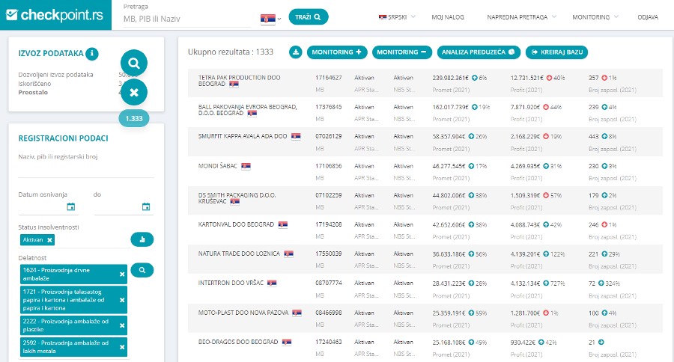Open MOTO-PLAST DOO NOVA PAZOVA company
This screenshot has width=674, height=362.
[243, 313]
